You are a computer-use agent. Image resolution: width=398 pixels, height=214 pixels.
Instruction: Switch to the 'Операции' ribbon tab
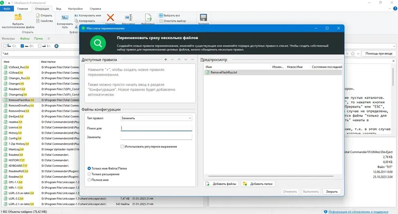tap(42, 8)
